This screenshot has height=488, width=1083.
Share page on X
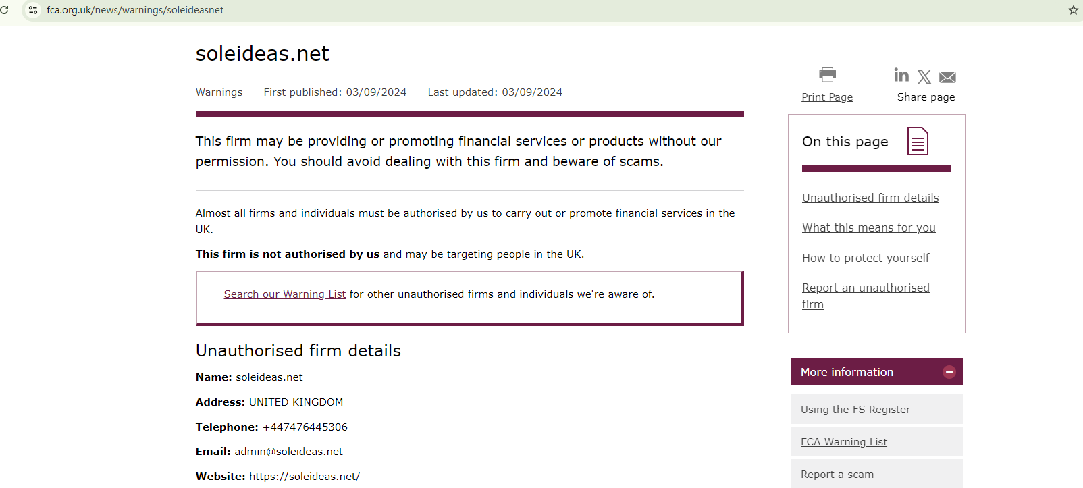coord(924,77)
